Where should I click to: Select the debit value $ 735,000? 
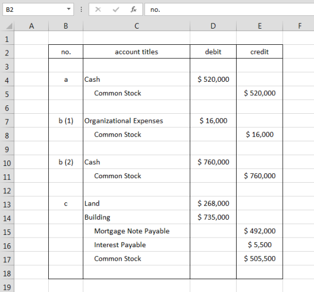click(x=213, y=217)
